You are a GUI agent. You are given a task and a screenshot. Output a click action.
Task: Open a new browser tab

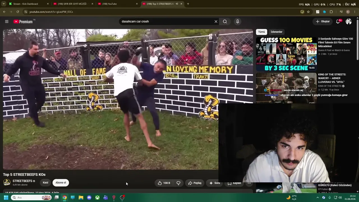coord(188,4)
